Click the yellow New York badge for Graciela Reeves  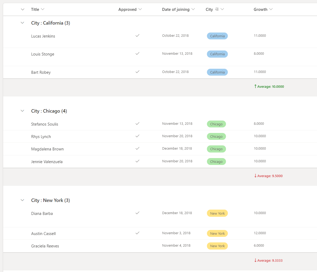217,246
